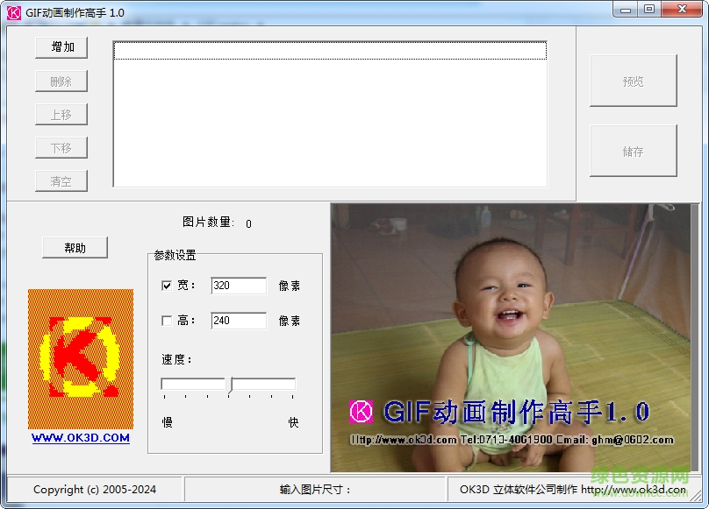Click the width value field showing 320

tap(237, 286)
